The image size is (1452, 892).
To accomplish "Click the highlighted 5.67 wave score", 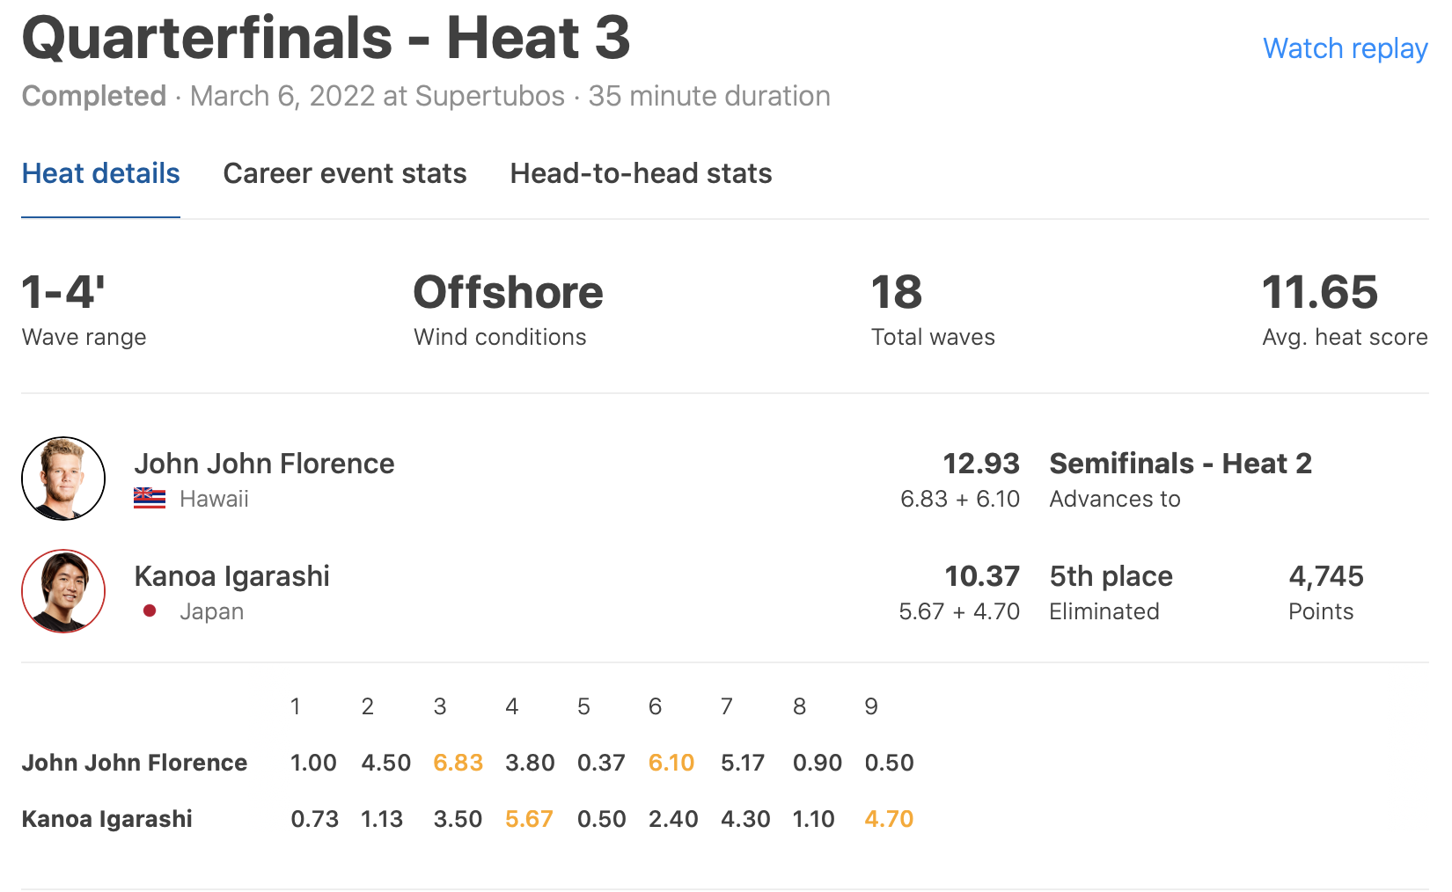I will 529,819.
